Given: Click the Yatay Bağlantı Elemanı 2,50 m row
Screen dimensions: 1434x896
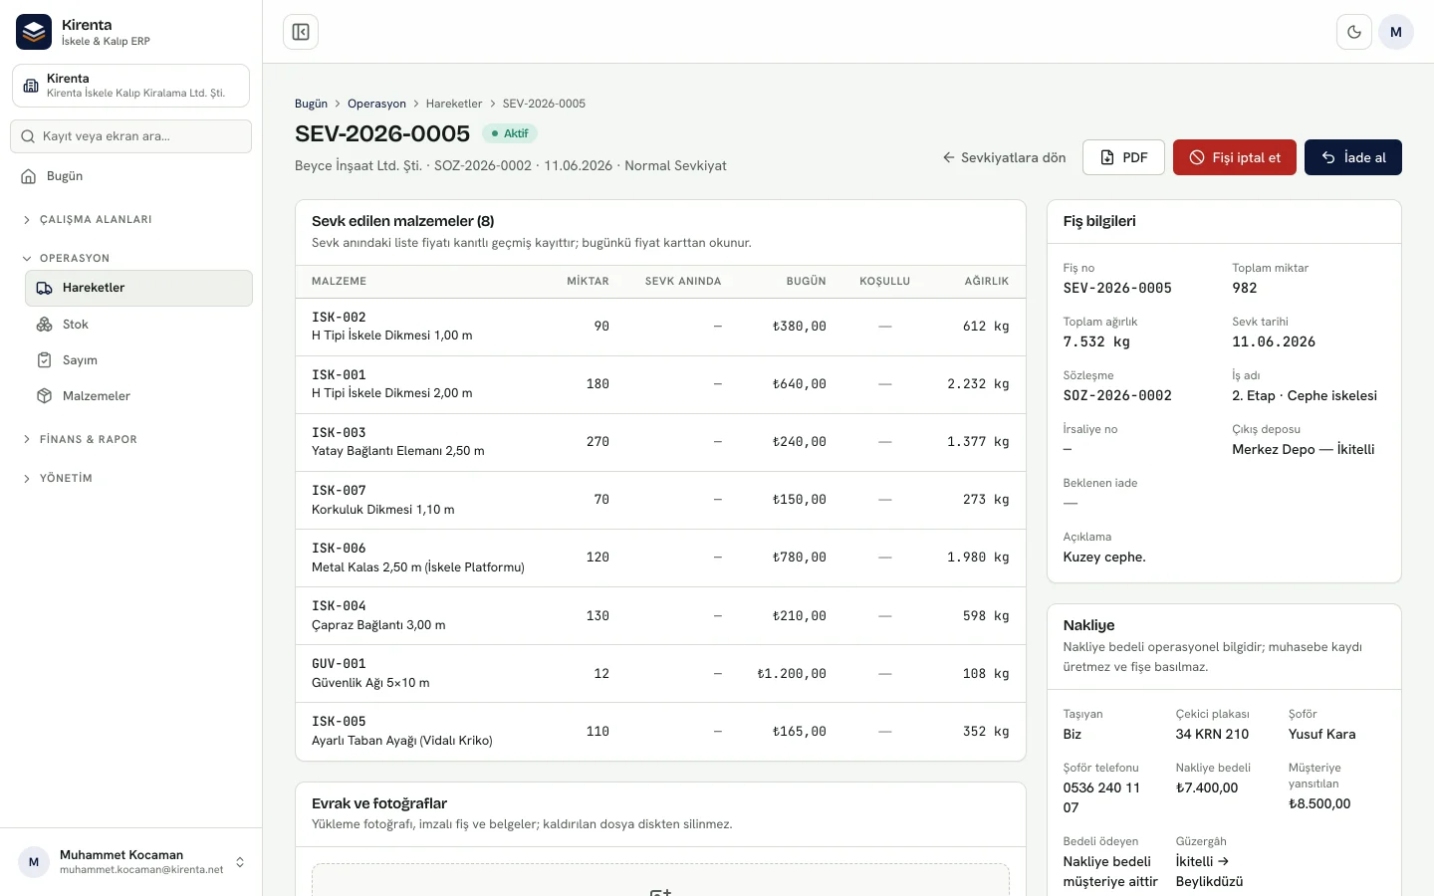Looking at the screenshot, I should point(660,442).
